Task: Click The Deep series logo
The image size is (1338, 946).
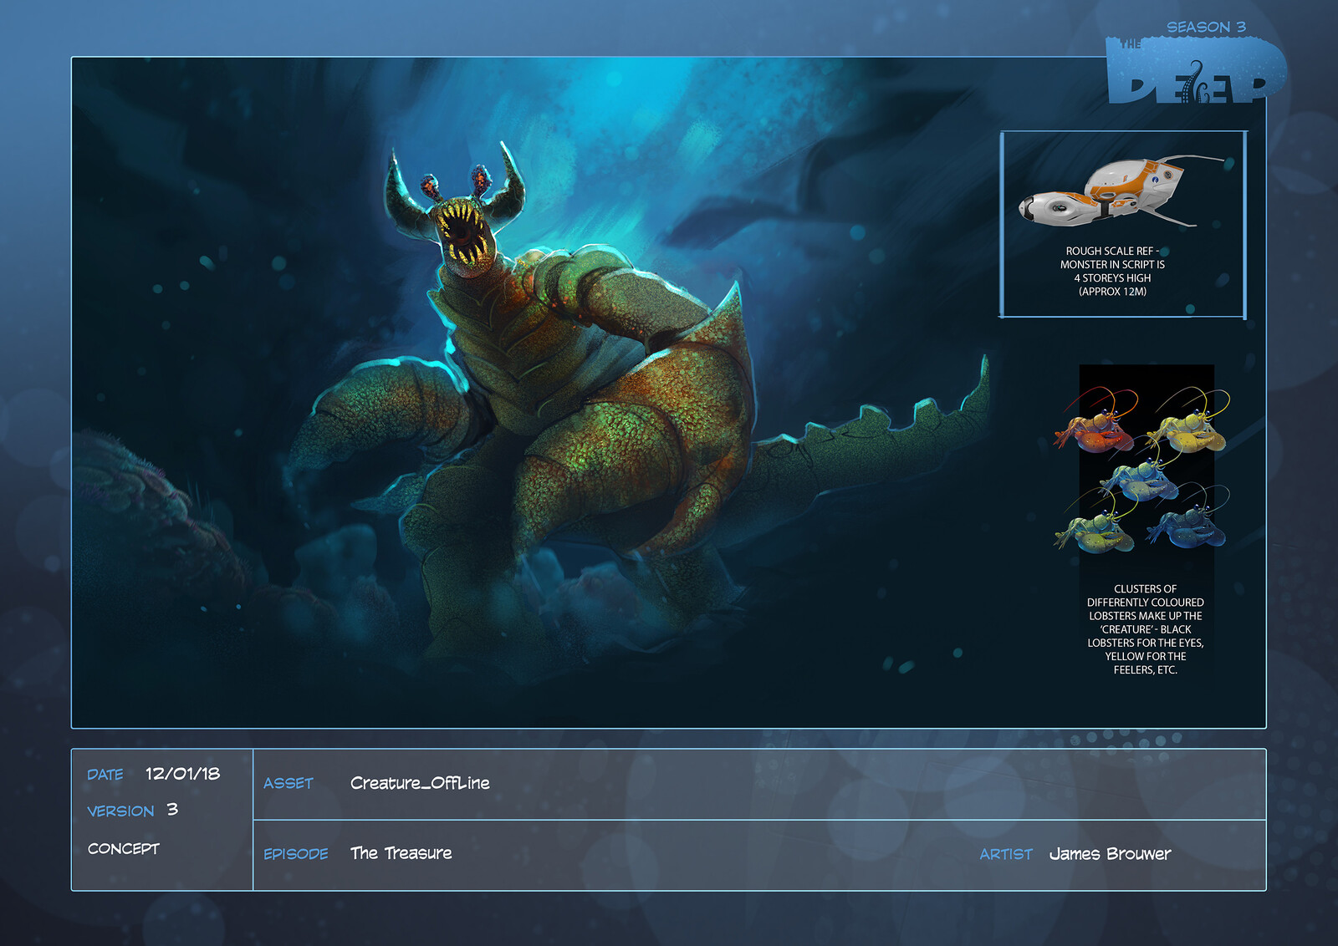Action: pyautogui.click(x=1197, y=71)
